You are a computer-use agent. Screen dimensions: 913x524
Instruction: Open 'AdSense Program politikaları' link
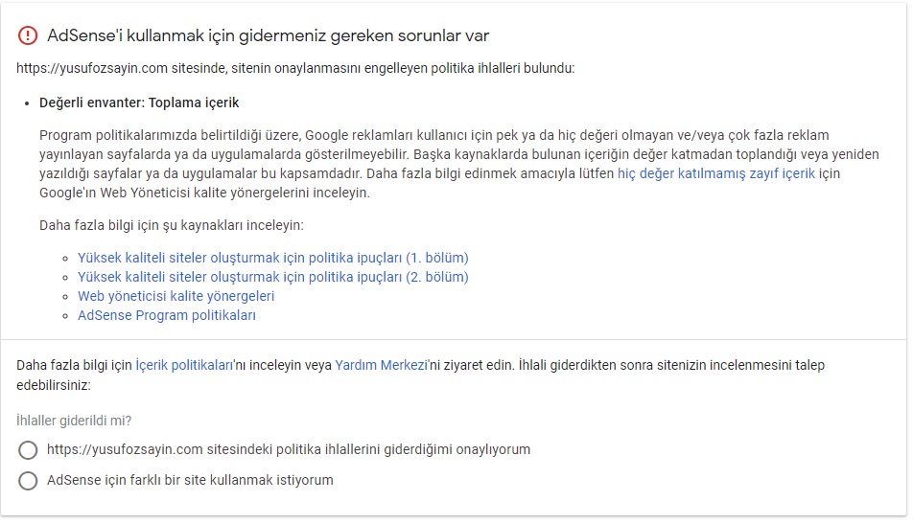167,315
